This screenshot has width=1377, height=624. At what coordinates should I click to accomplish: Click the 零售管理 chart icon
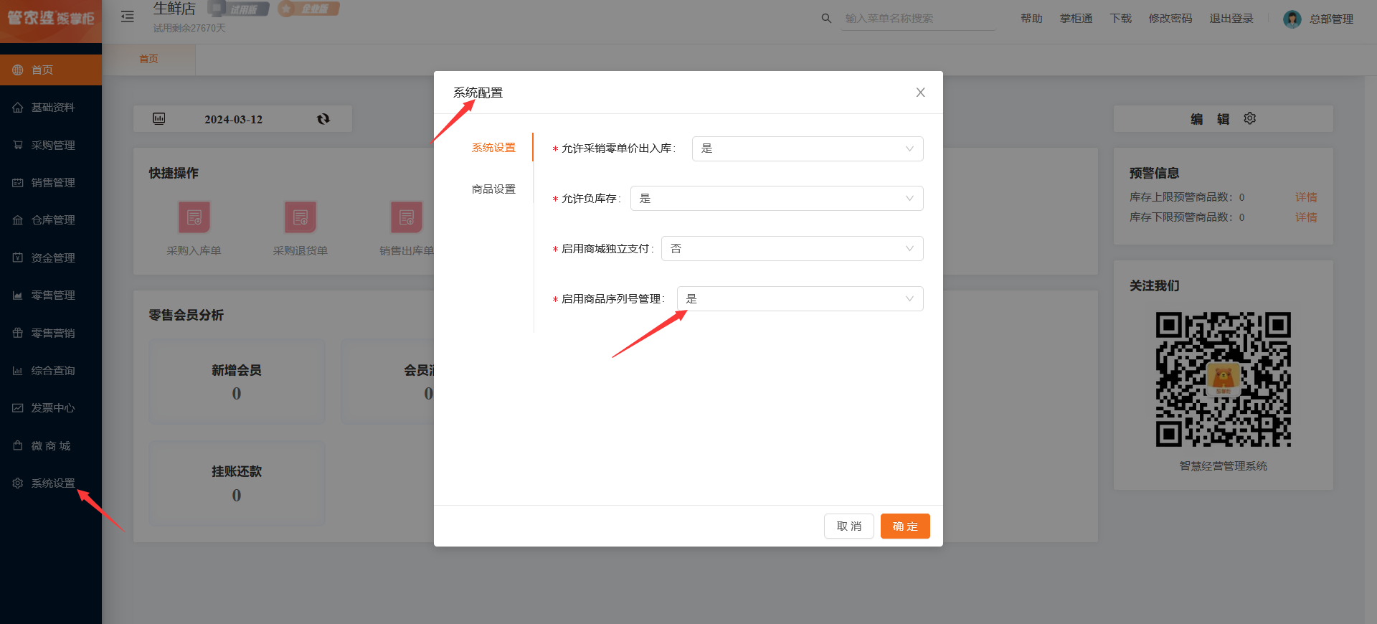pyautogui.click(x=18, y=296)
